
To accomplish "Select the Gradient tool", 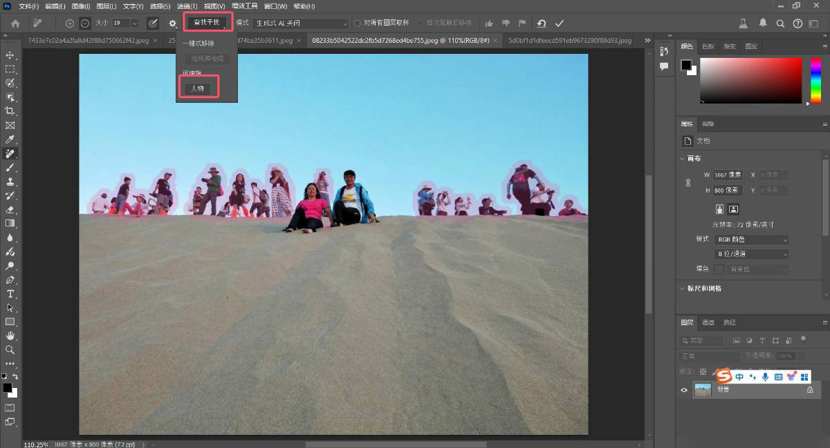I will click(10, 224).
